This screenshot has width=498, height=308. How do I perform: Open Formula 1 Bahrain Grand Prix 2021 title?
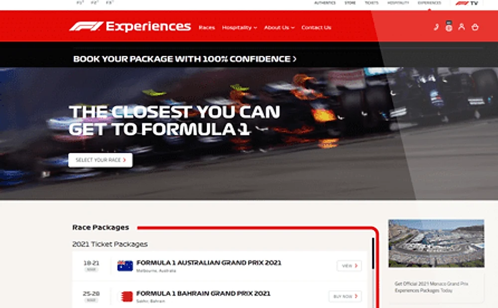[203, 294]
